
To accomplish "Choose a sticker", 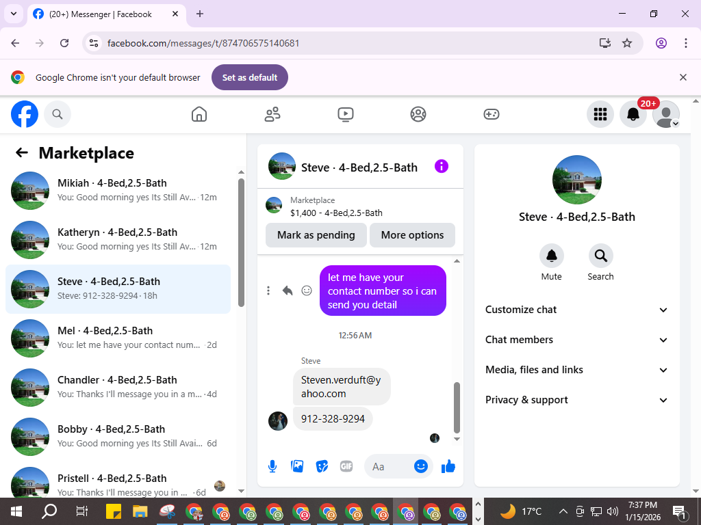I will pyautogui.click(x=322, y=466).
